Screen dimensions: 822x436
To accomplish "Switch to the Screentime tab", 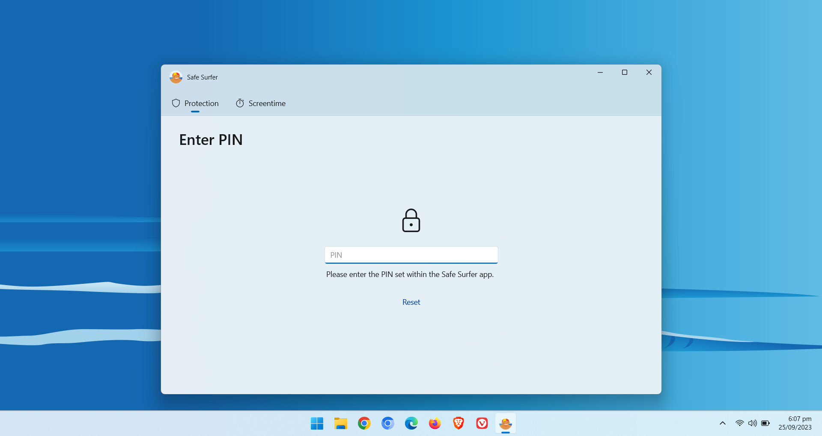I will pos(261,103).
